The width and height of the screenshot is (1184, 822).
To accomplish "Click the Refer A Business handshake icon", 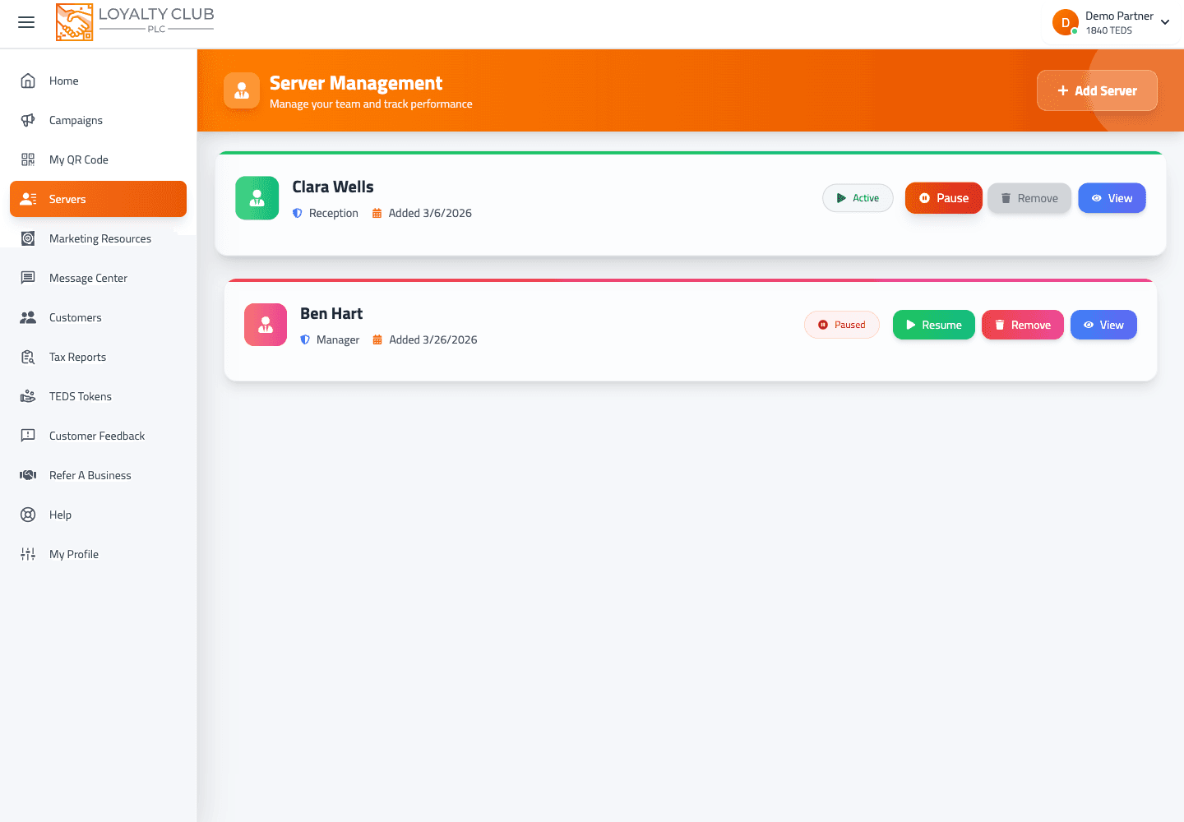I will click(x=28, y=475).
